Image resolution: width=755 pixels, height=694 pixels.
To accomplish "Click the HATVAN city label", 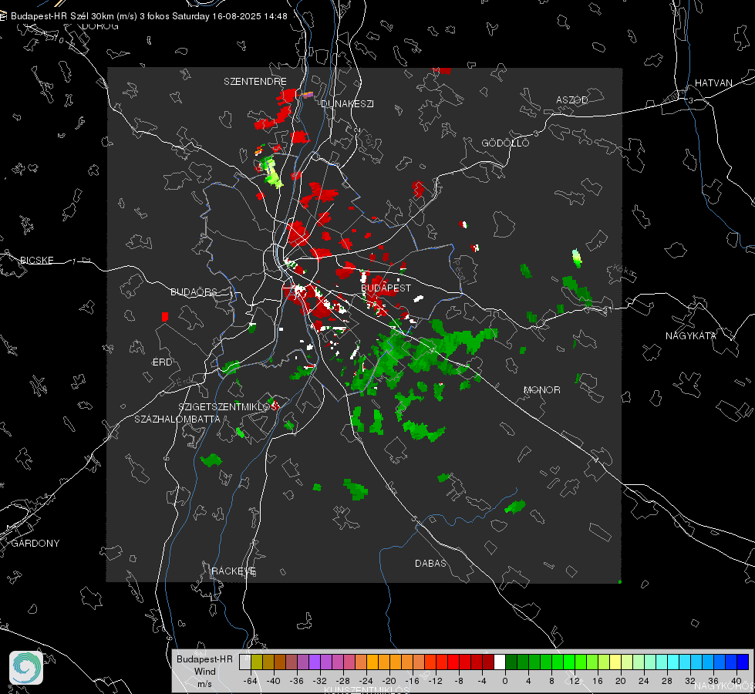I will [x=713, y=83].
